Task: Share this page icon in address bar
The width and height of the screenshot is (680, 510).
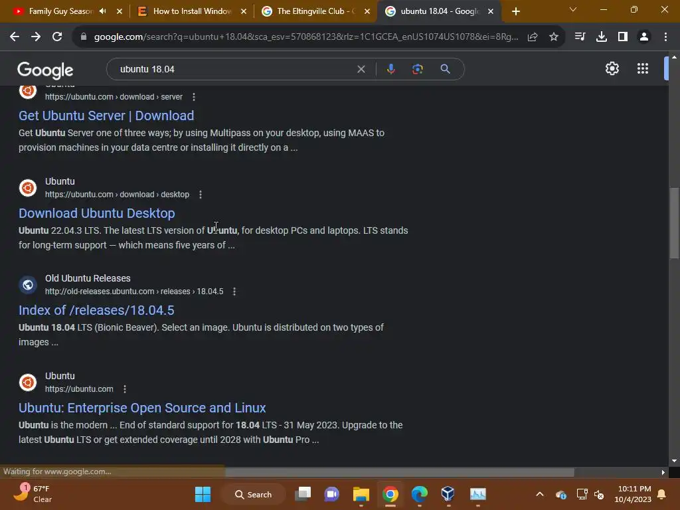Action: pyautogui.click(x=533, y=37)
